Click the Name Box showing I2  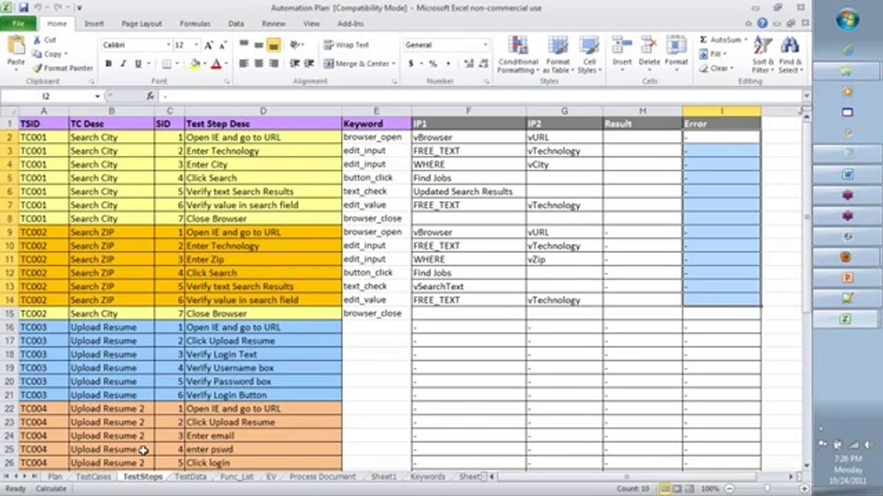click(46, 96)
